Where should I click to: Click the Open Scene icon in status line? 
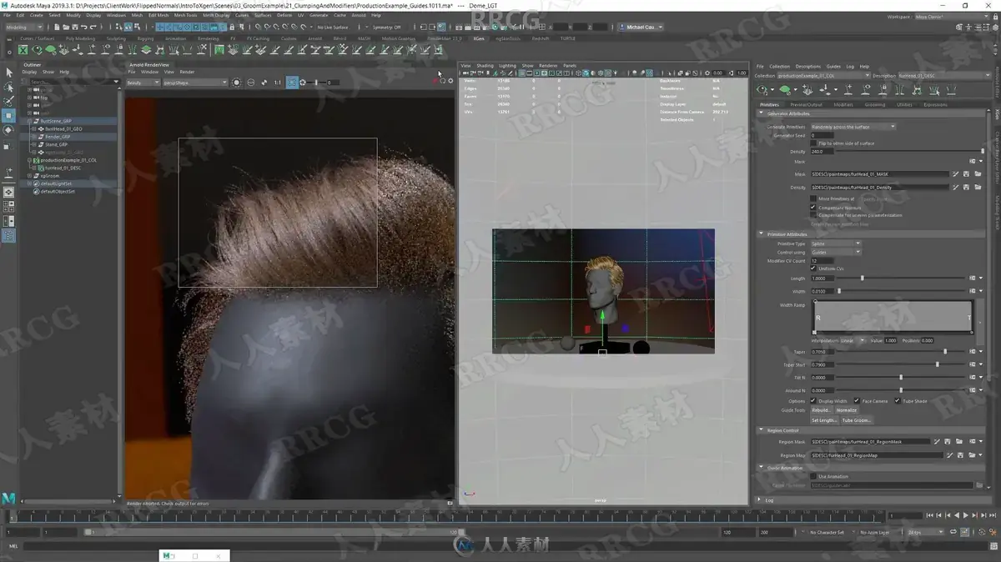[x=66, y=27]
